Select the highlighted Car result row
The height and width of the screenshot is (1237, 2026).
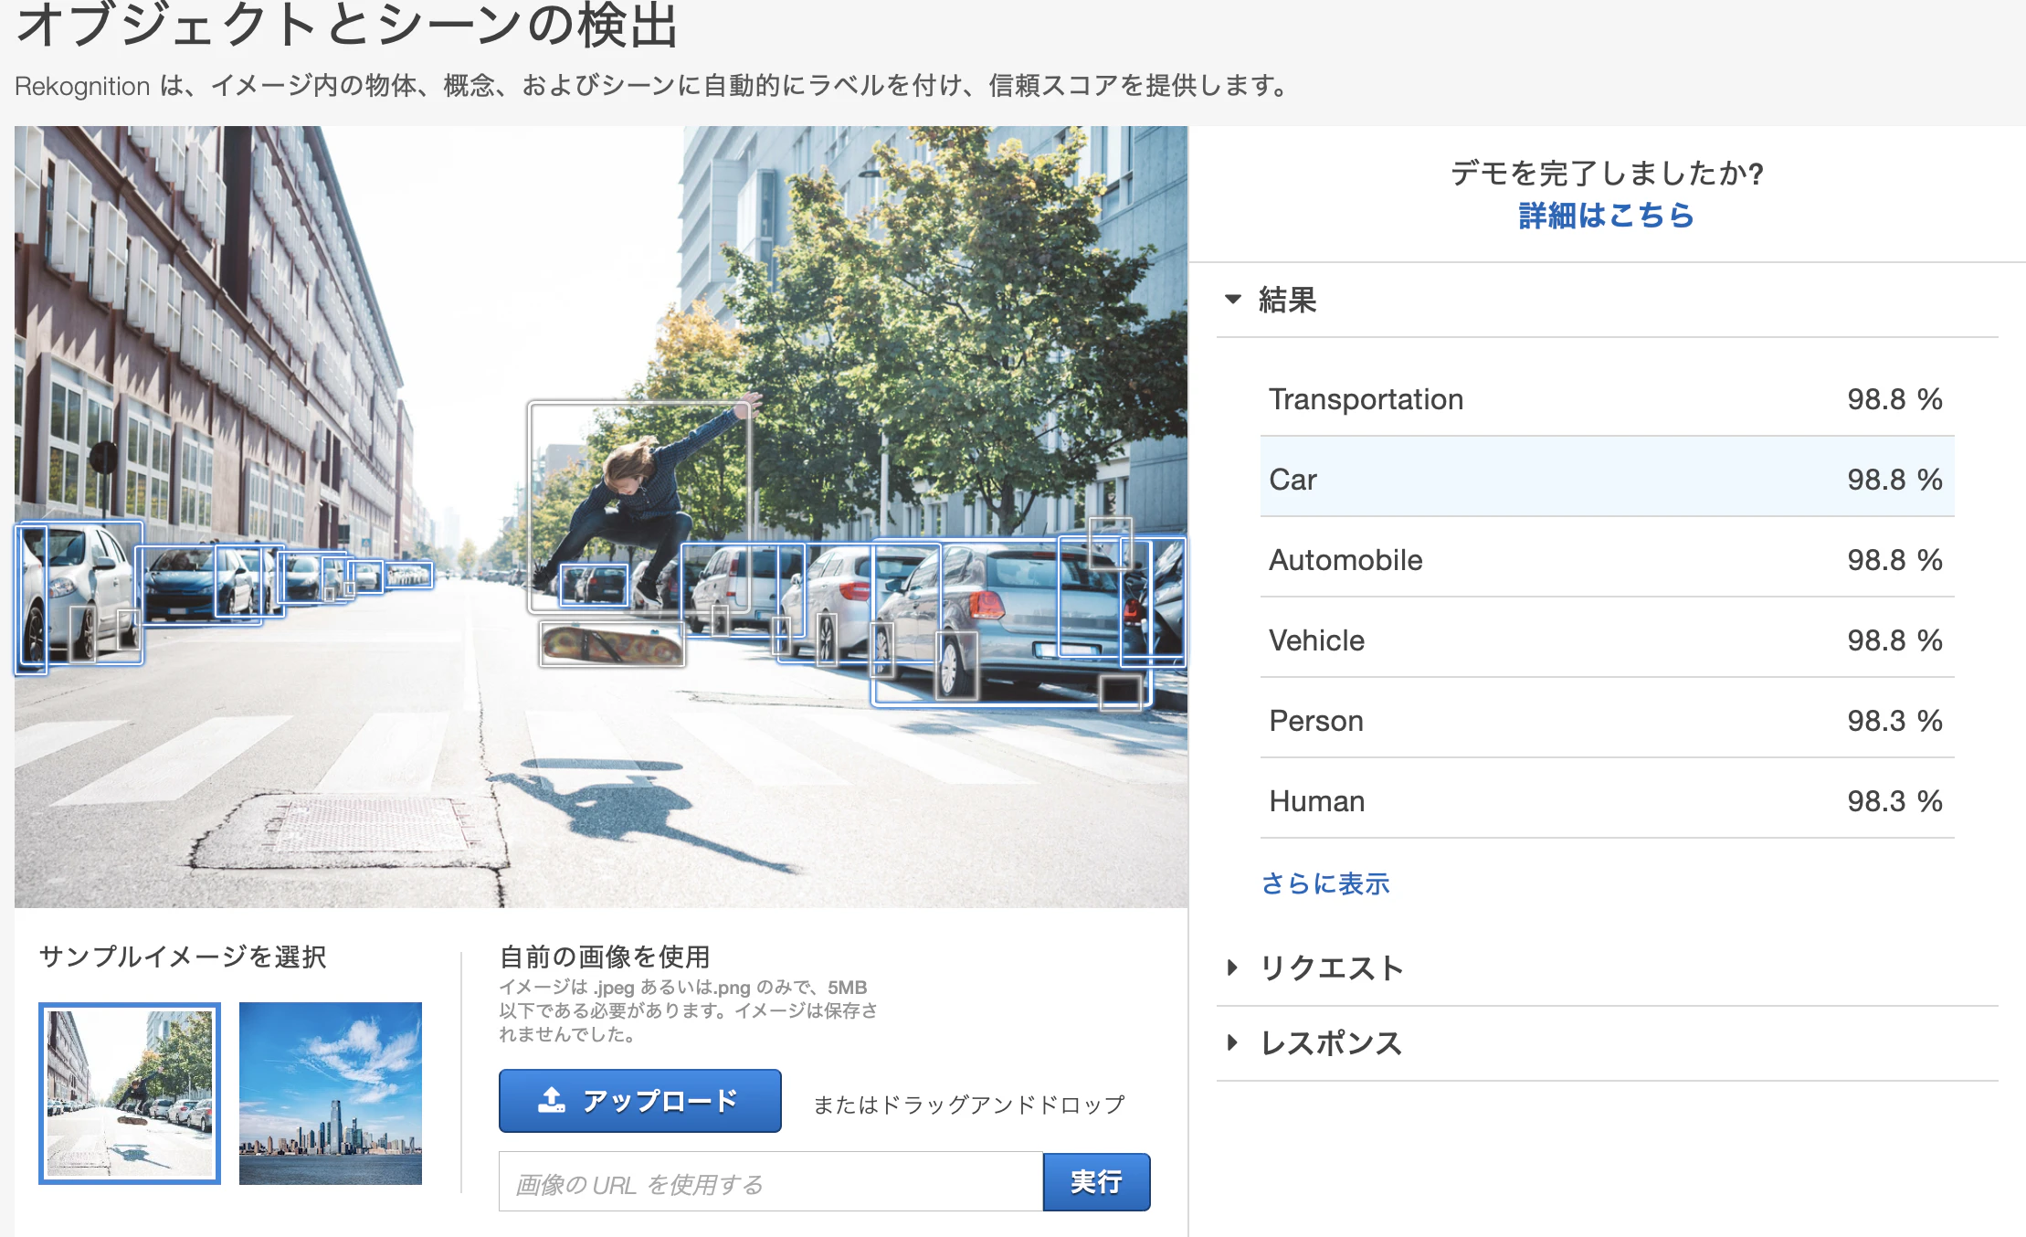point(1607,479)
